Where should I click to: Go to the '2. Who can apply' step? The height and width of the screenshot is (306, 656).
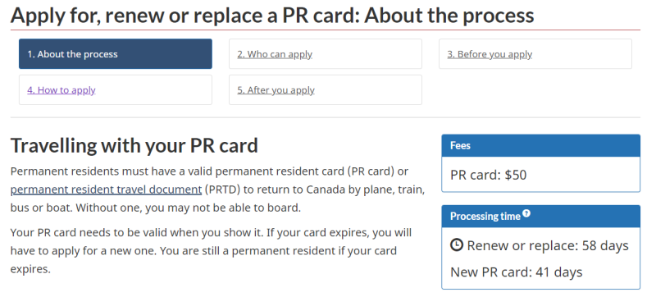326,54
